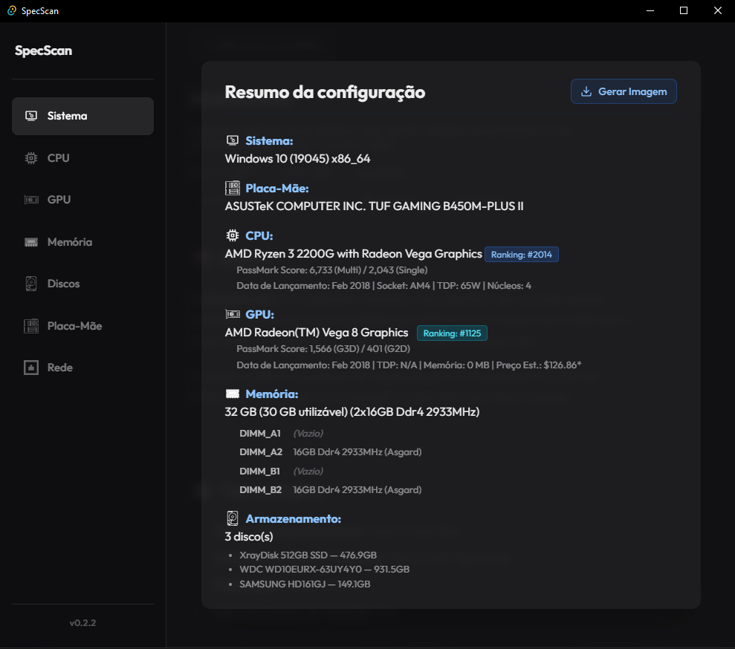Click the GPU card icon in sidebar
The width and height of the screenshot is (735, 649).
31,200
